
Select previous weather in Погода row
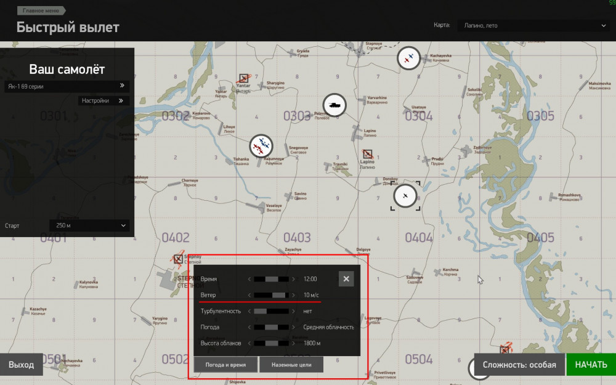(249, 327)
